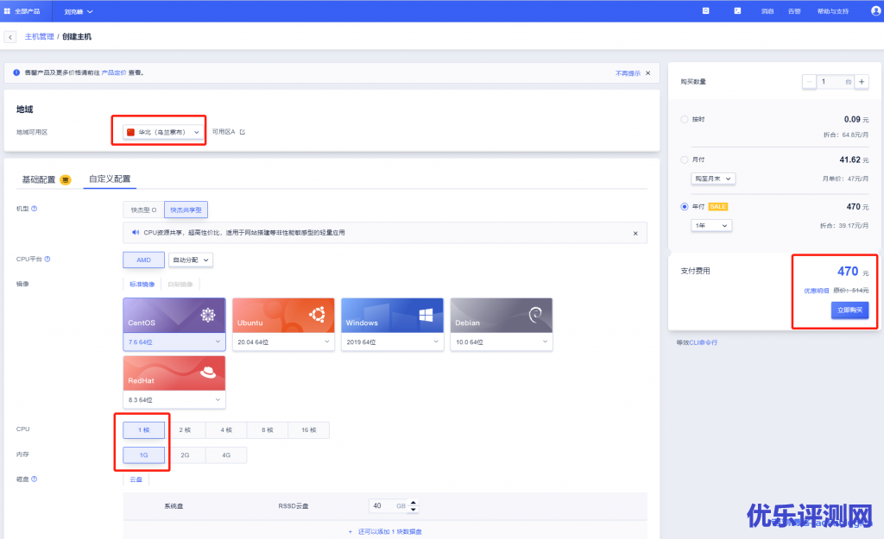The image size is (884, 539).
Task: Select the 月付 billing radio button
Action: tap(685, 160)
